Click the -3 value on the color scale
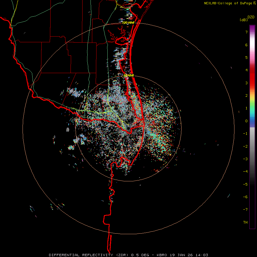 point(245,159)
